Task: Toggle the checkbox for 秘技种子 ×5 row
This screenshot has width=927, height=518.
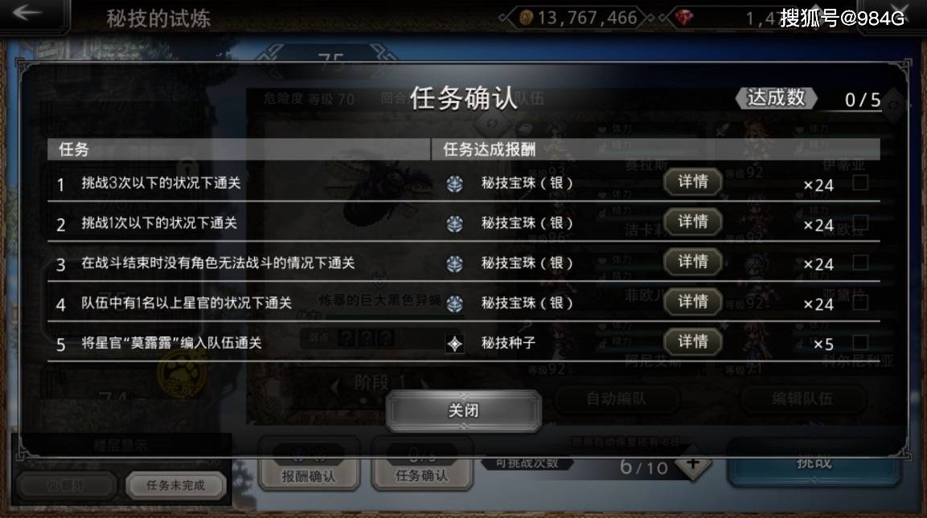Action: pyautogui.click(x=860, y=342)
